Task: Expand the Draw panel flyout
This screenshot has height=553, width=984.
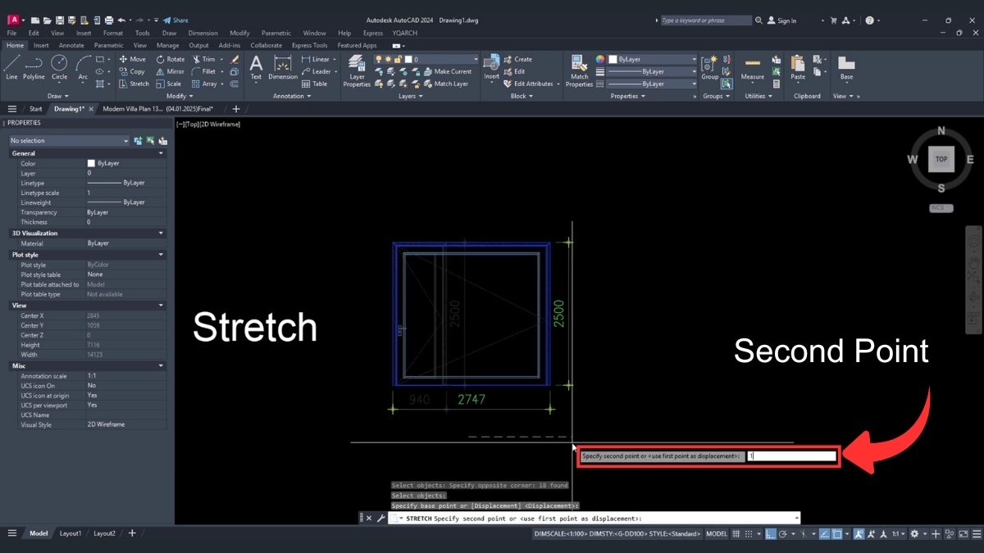Action: 59,96
